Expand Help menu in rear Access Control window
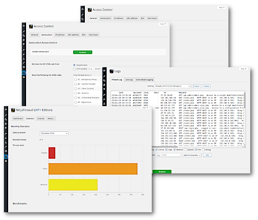The image size is (258, 220). tap(222, 7)
